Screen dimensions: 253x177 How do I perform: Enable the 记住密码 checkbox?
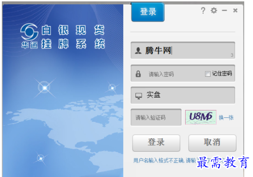[207, 74]
